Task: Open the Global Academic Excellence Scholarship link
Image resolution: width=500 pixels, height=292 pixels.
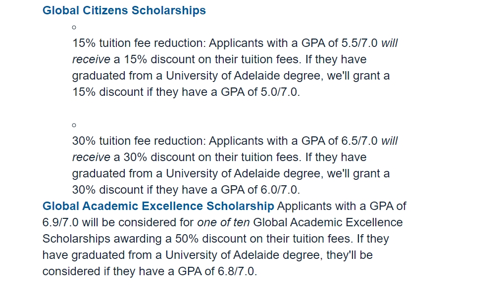Action: pos(158,206)
